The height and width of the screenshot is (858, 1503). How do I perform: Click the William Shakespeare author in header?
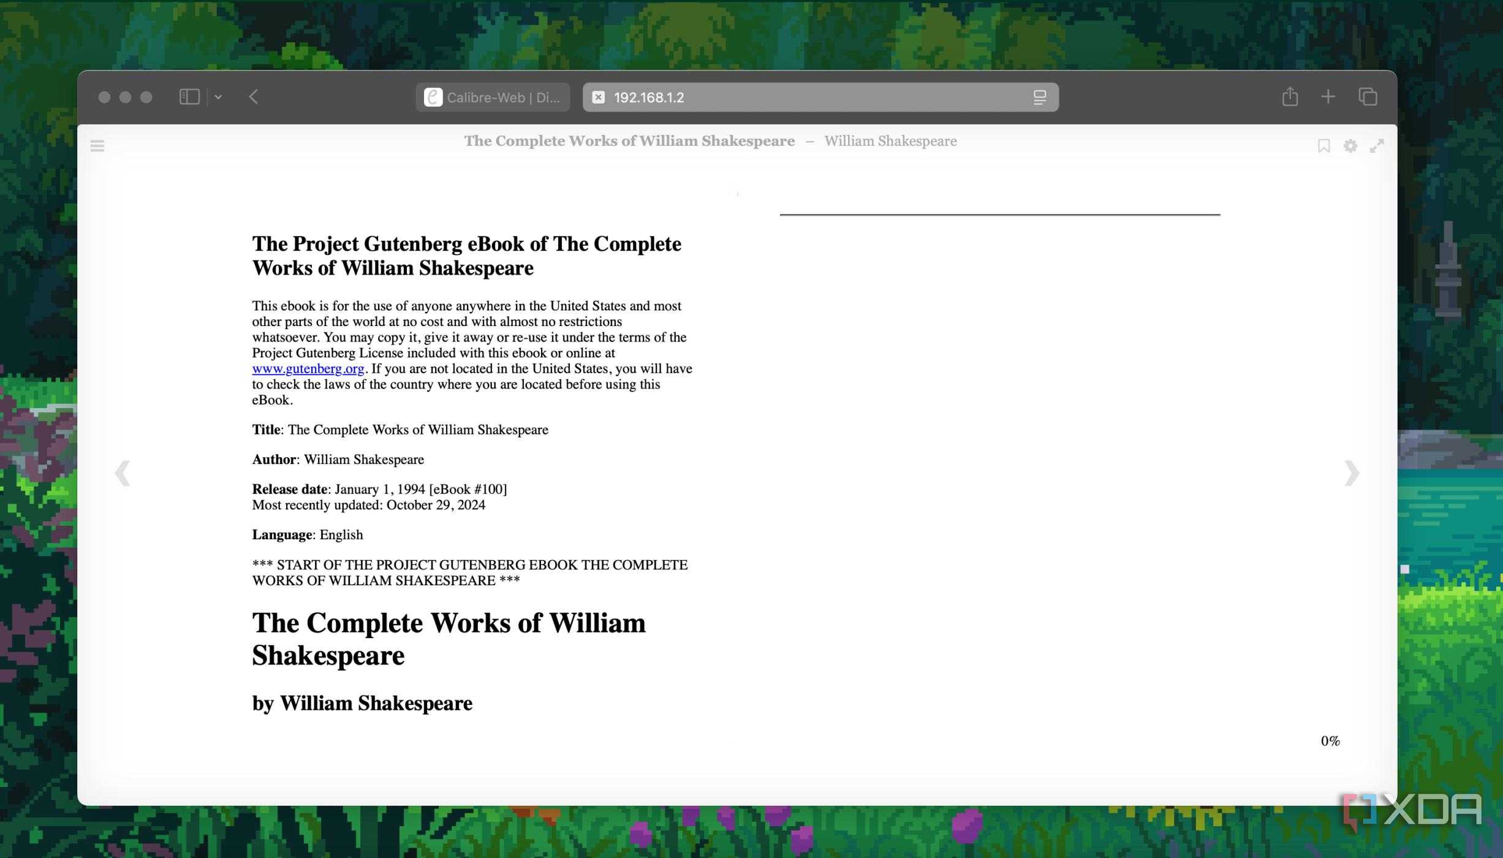click(x=890, y=141)
